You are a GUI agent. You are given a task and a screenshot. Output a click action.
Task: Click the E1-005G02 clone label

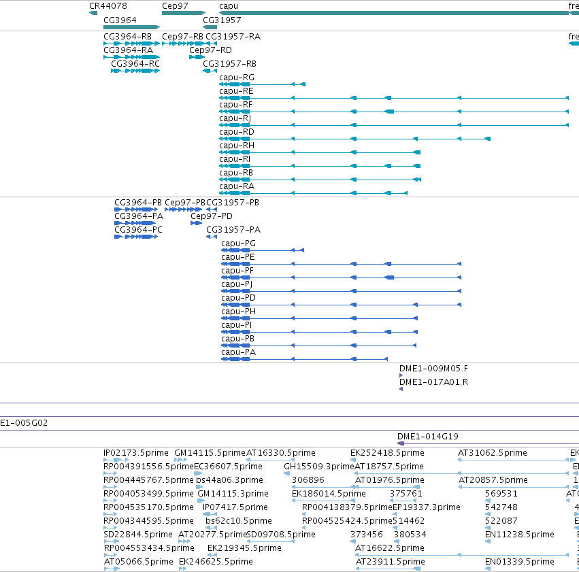click(24, 423)
